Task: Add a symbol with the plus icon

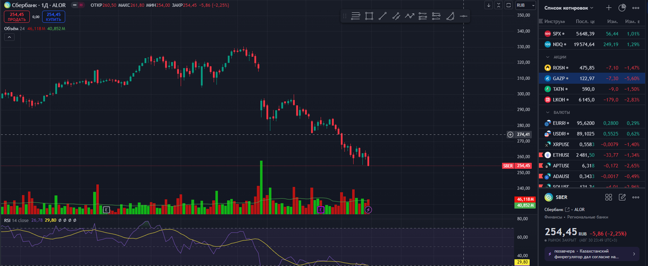Action: pos(609,8)
